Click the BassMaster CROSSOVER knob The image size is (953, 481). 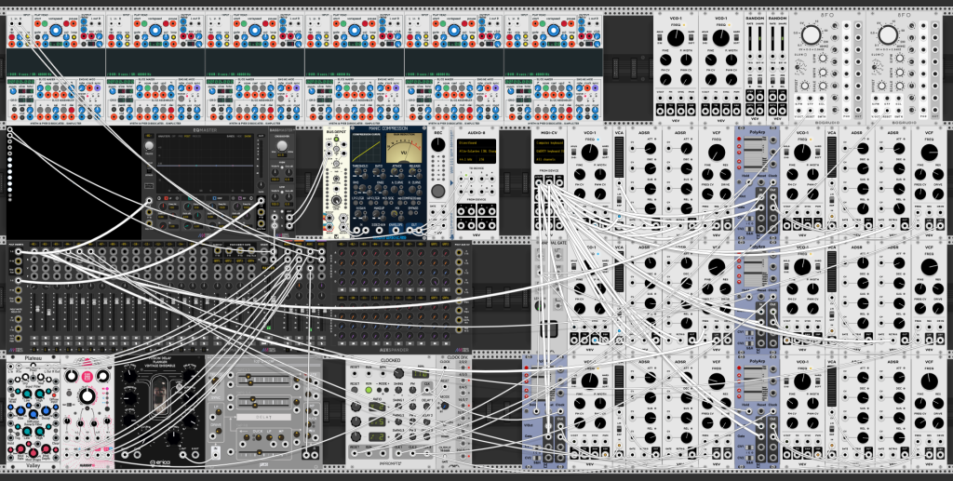[282, 145]
